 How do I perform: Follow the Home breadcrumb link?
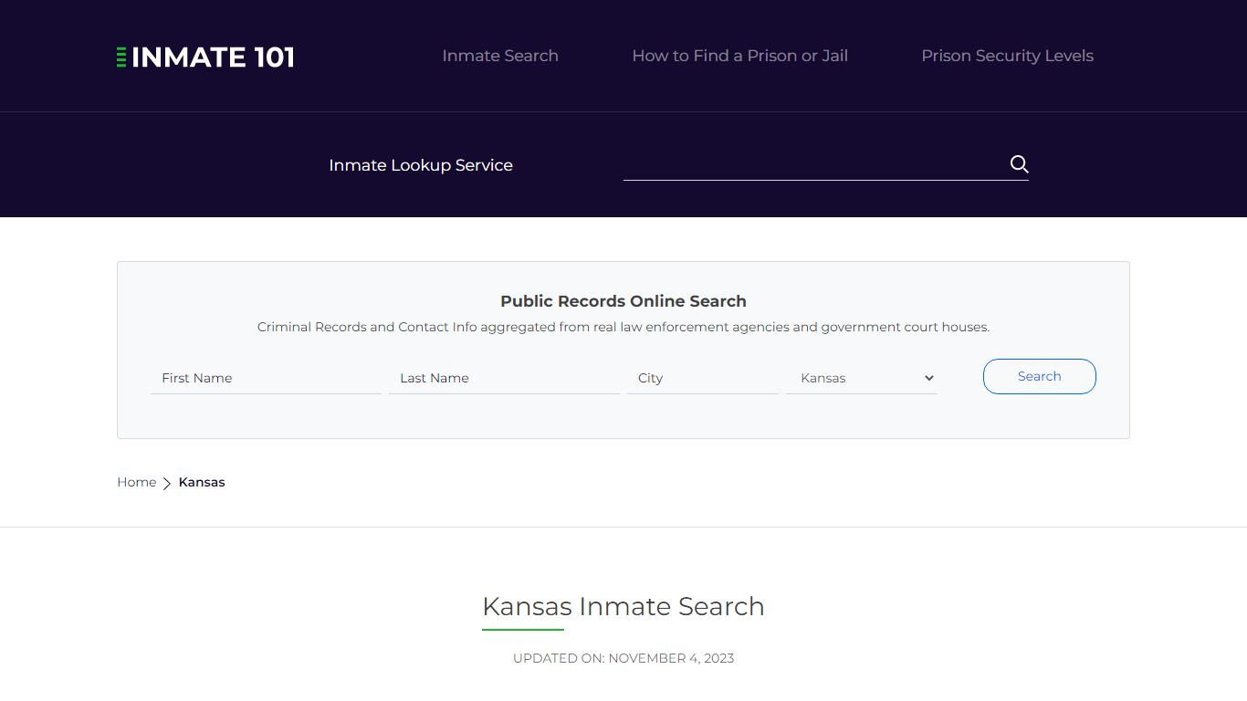tap(136, 482)
